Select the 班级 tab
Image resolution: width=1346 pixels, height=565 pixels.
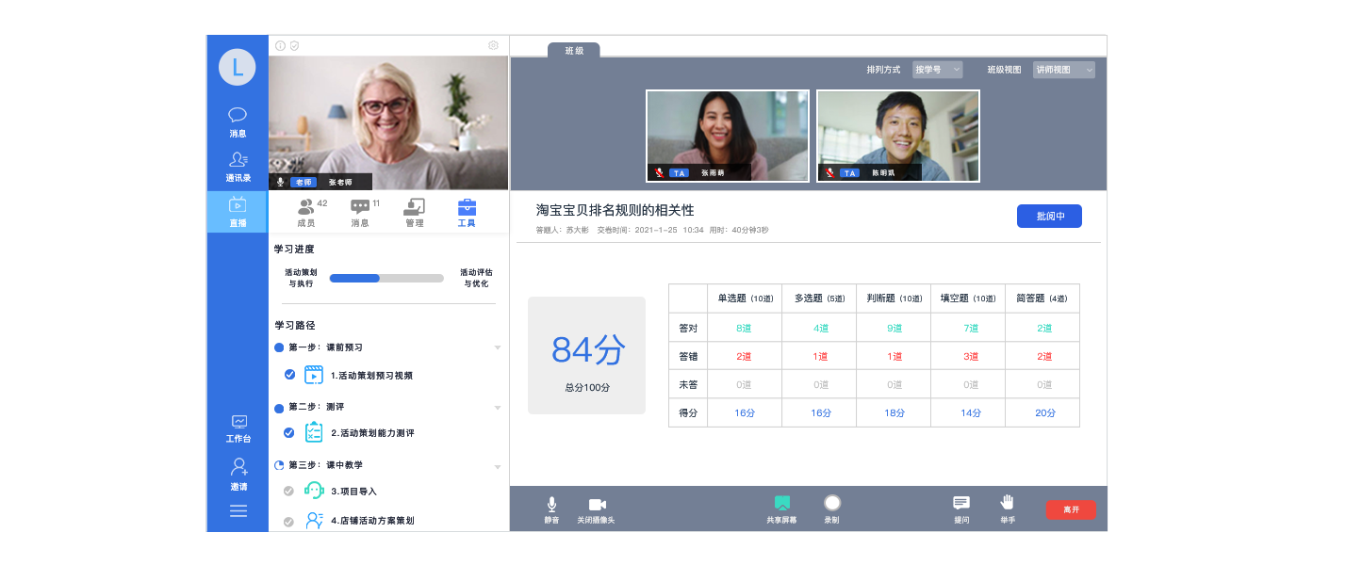click(573, 51)
